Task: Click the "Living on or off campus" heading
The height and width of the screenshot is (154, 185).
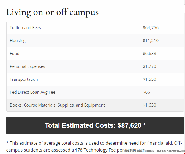Action: click(x=52, y=12)
